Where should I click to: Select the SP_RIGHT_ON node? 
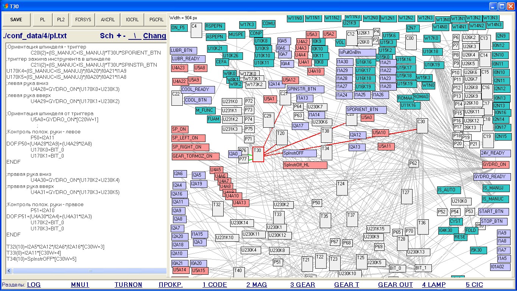[190, 147]
